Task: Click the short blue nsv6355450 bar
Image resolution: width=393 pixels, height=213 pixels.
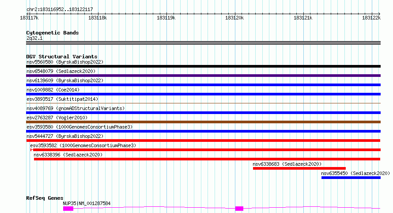Action: coord(351,178)
